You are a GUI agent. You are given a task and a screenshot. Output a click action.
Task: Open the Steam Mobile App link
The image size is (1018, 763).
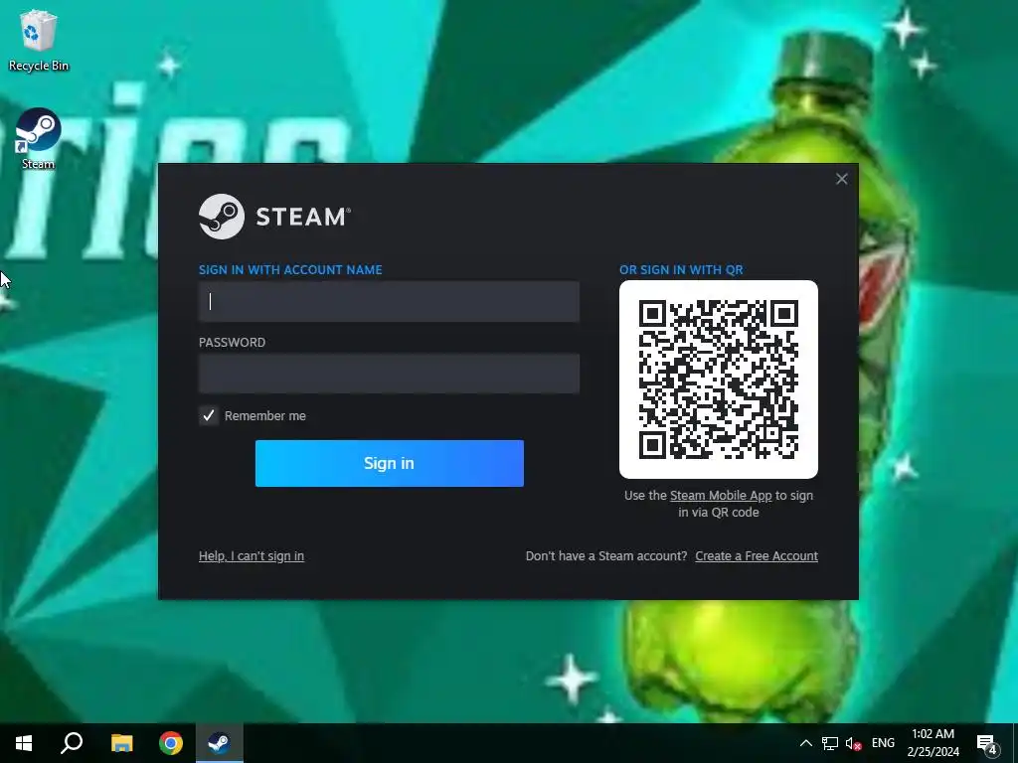pyautogui.click(x=721, y=496)
